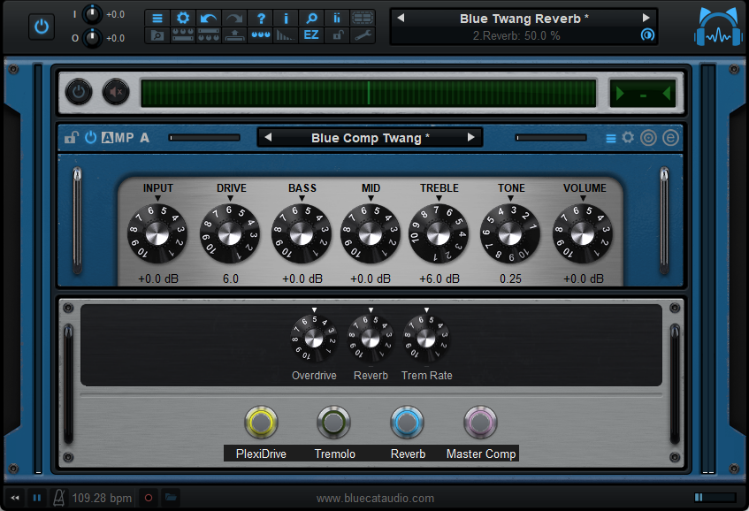Open the Blue Comp Twang amp preset menu

(371, 138)
